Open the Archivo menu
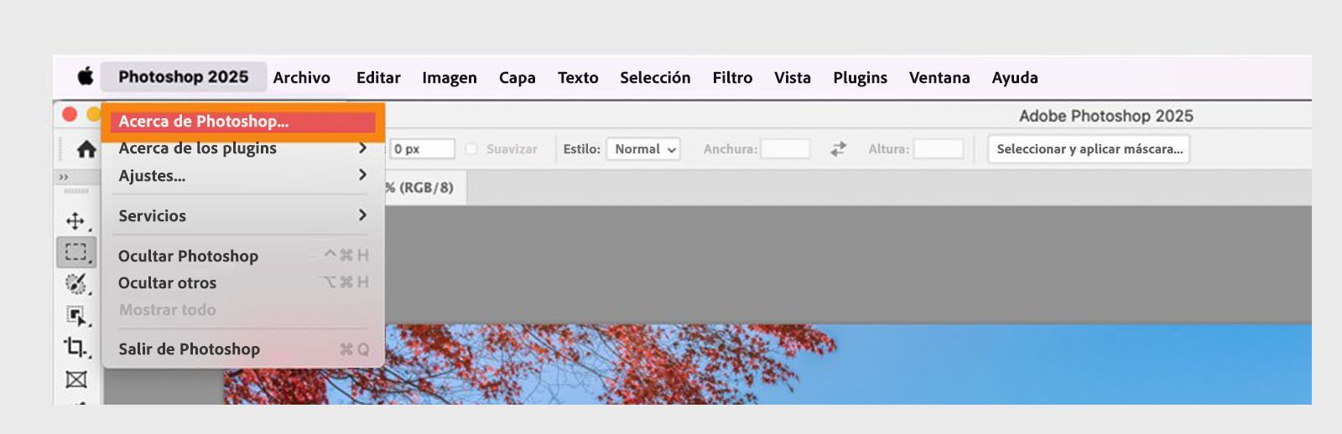Screen dimensions: 1342x434 [x=302, y=77]
